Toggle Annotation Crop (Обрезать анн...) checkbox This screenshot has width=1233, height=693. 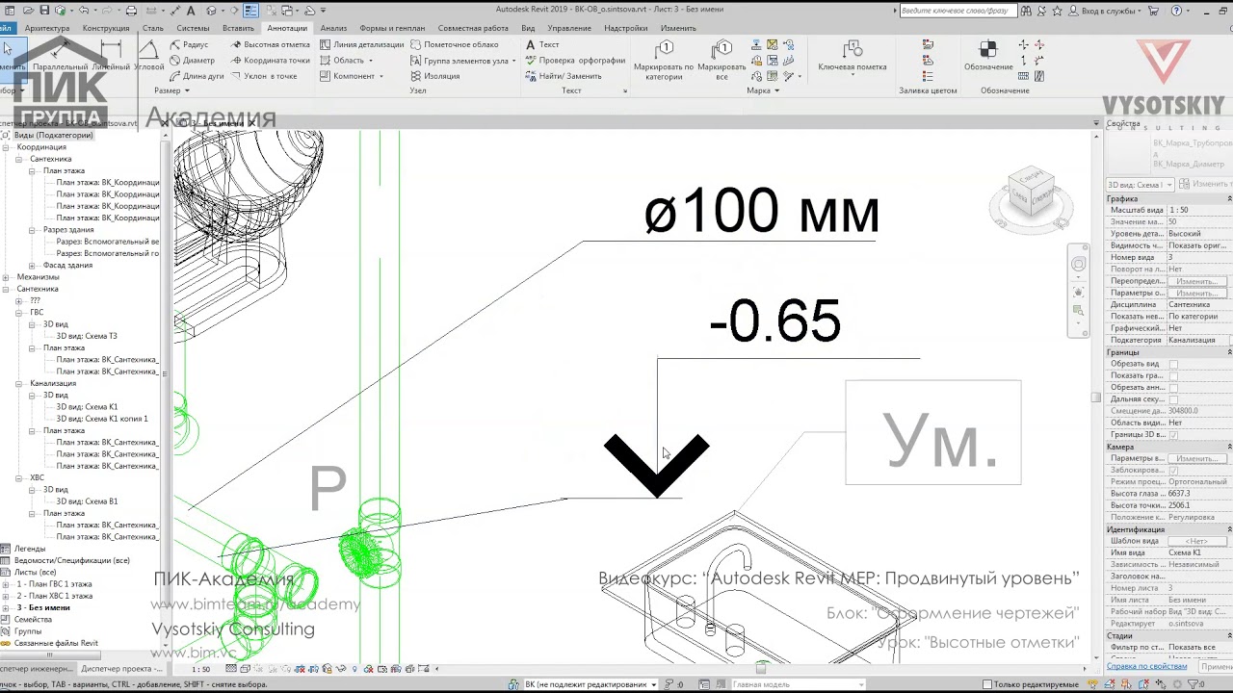pos(1173,387)
